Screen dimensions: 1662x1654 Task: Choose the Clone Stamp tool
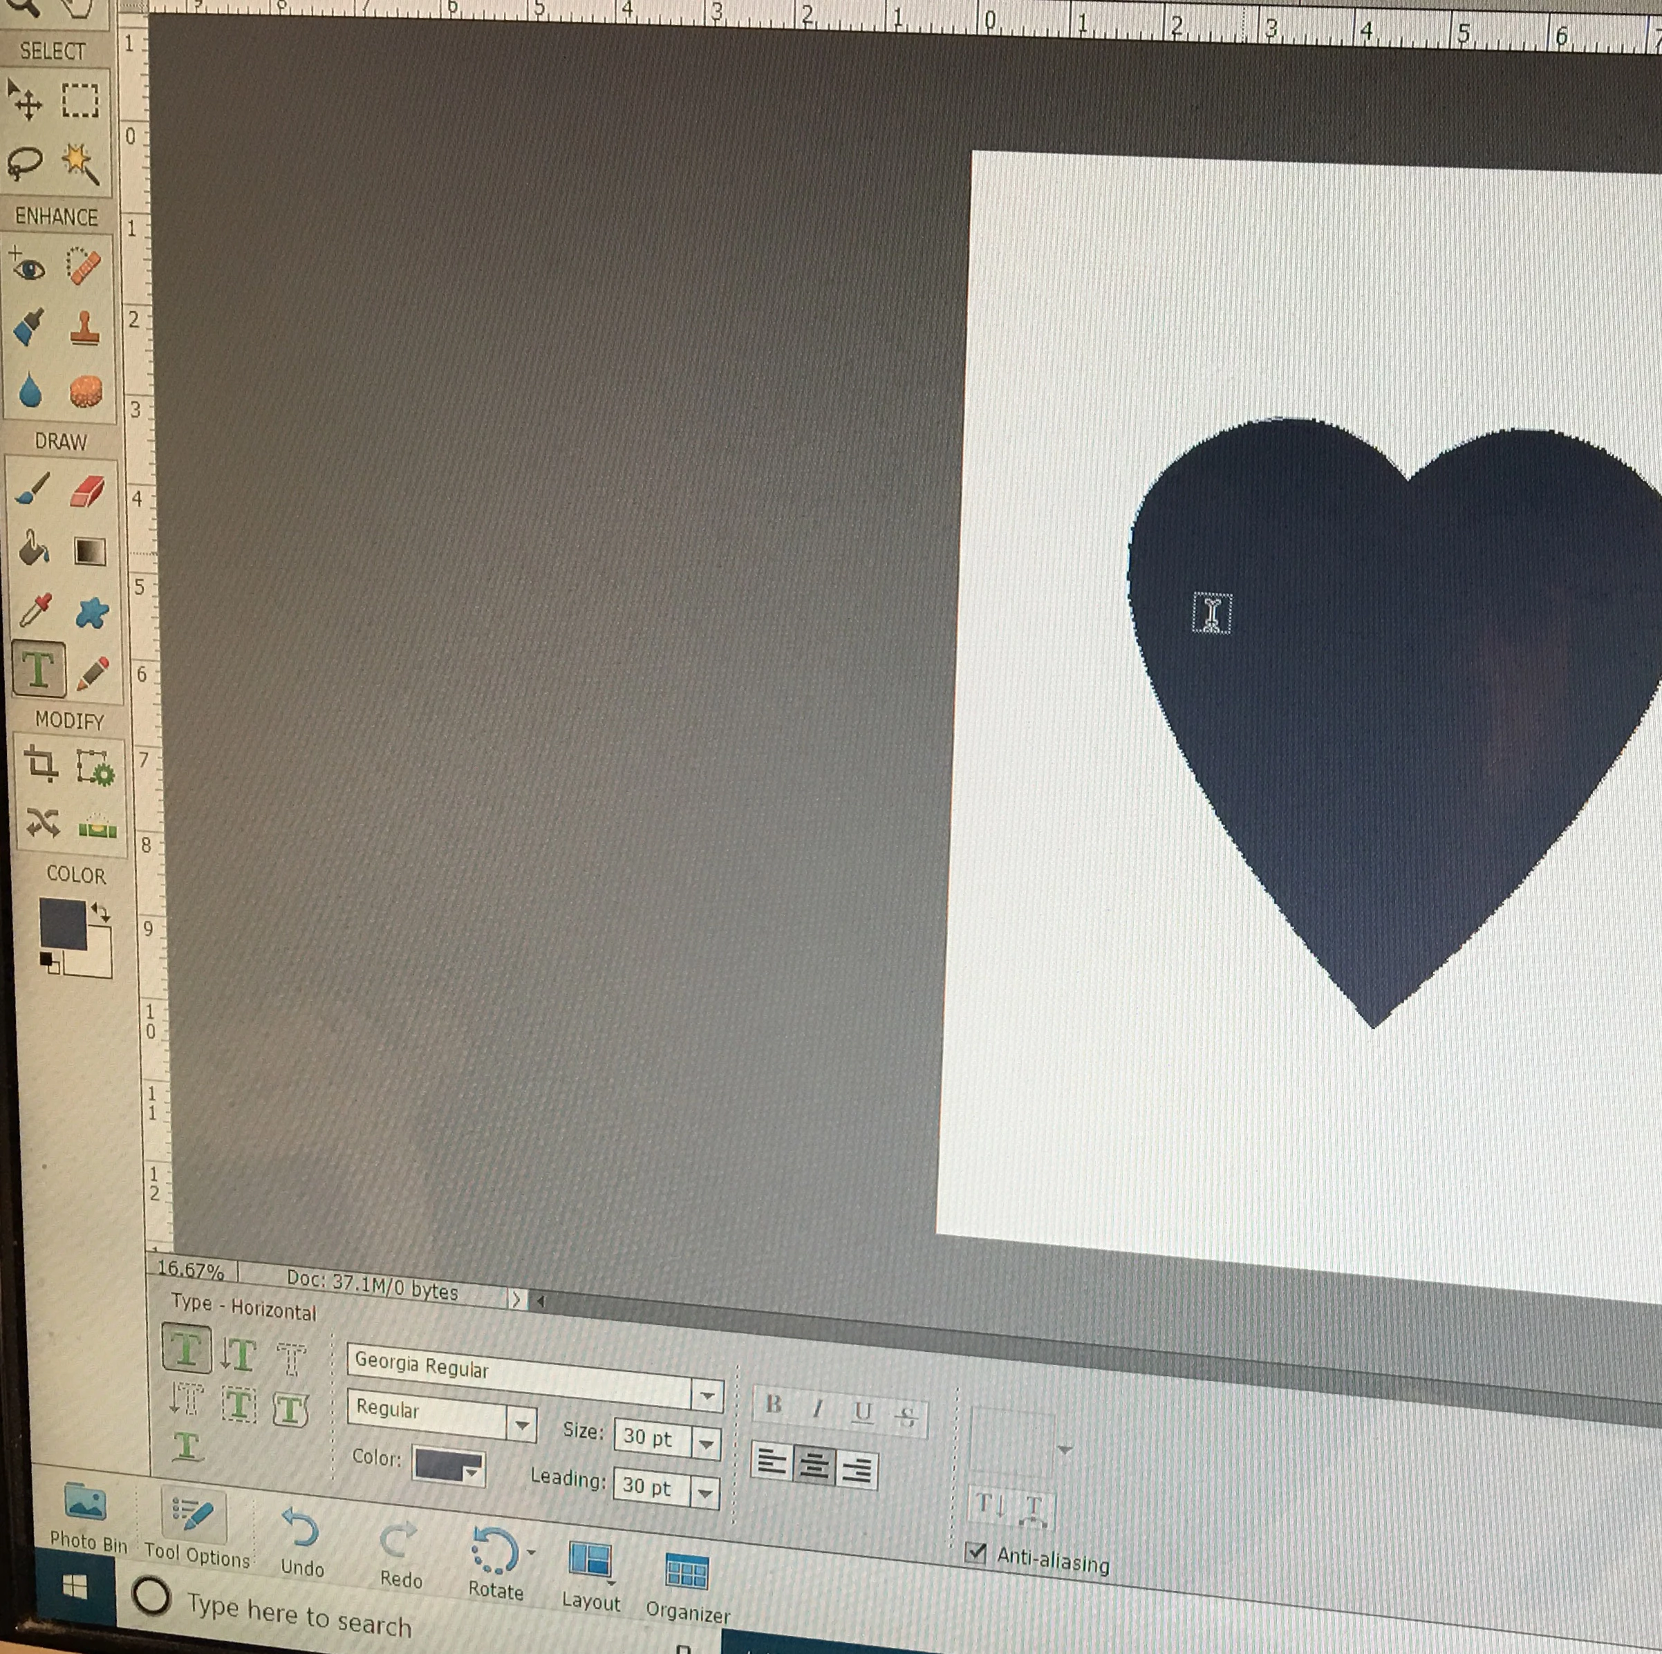click(x=84, y=328)
